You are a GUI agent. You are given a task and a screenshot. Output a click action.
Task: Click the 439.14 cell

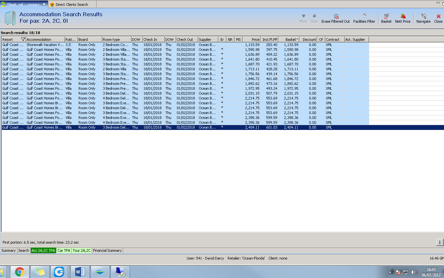pos(270,74)
